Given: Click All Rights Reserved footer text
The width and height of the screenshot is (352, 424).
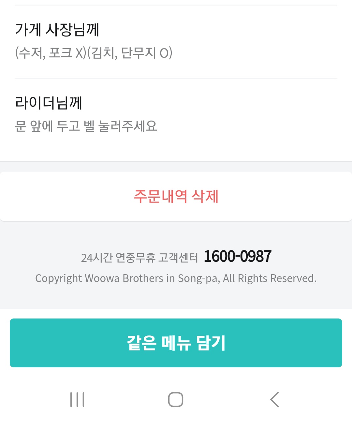Looking at the screenshot, I should tap(269, 278).
